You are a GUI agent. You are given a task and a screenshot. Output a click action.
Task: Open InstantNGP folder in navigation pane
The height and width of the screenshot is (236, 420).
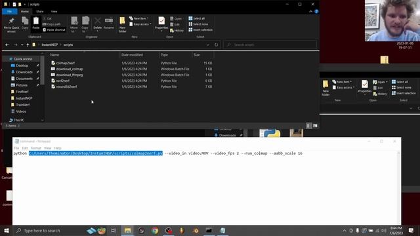24,98
